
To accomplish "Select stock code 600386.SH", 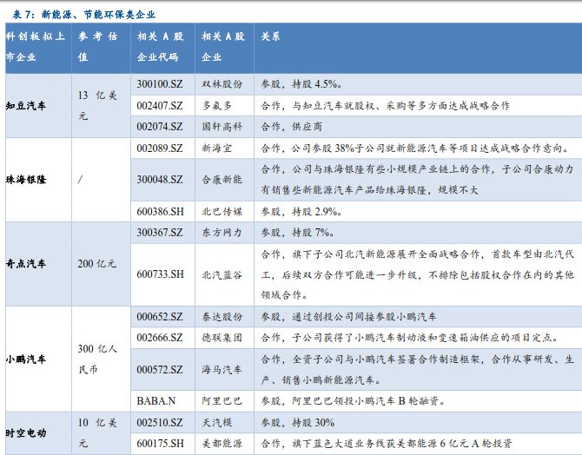I will (161, 212).
